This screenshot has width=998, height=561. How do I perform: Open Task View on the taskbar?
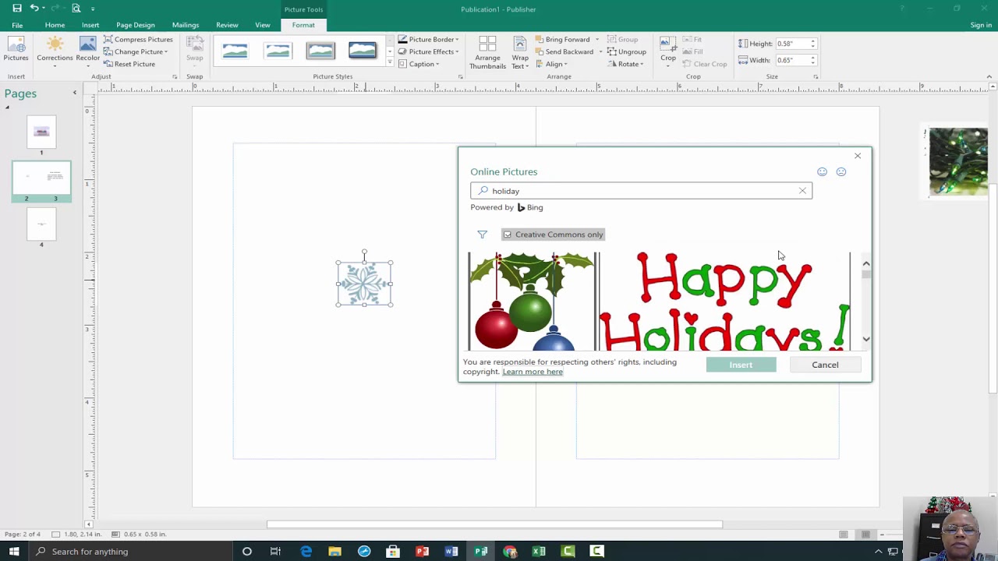tap(275, 552)
